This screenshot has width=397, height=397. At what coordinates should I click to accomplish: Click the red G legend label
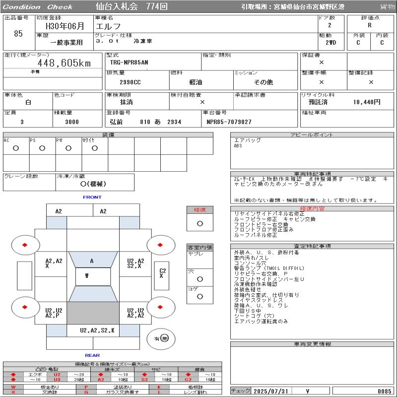click(x=86, y=392)
